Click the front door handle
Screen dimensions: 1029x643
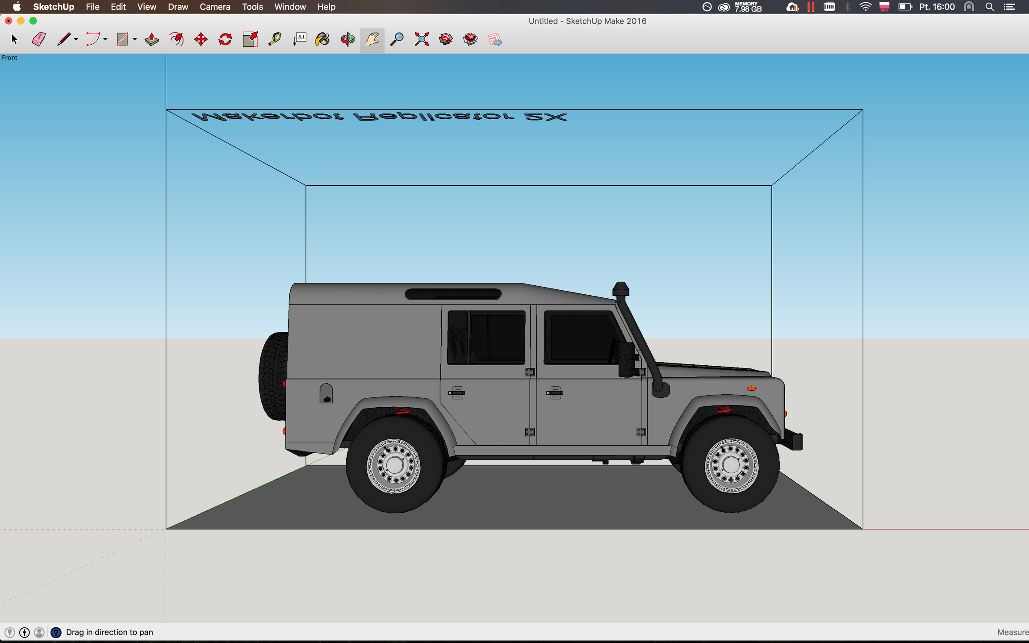coord(555,393)
